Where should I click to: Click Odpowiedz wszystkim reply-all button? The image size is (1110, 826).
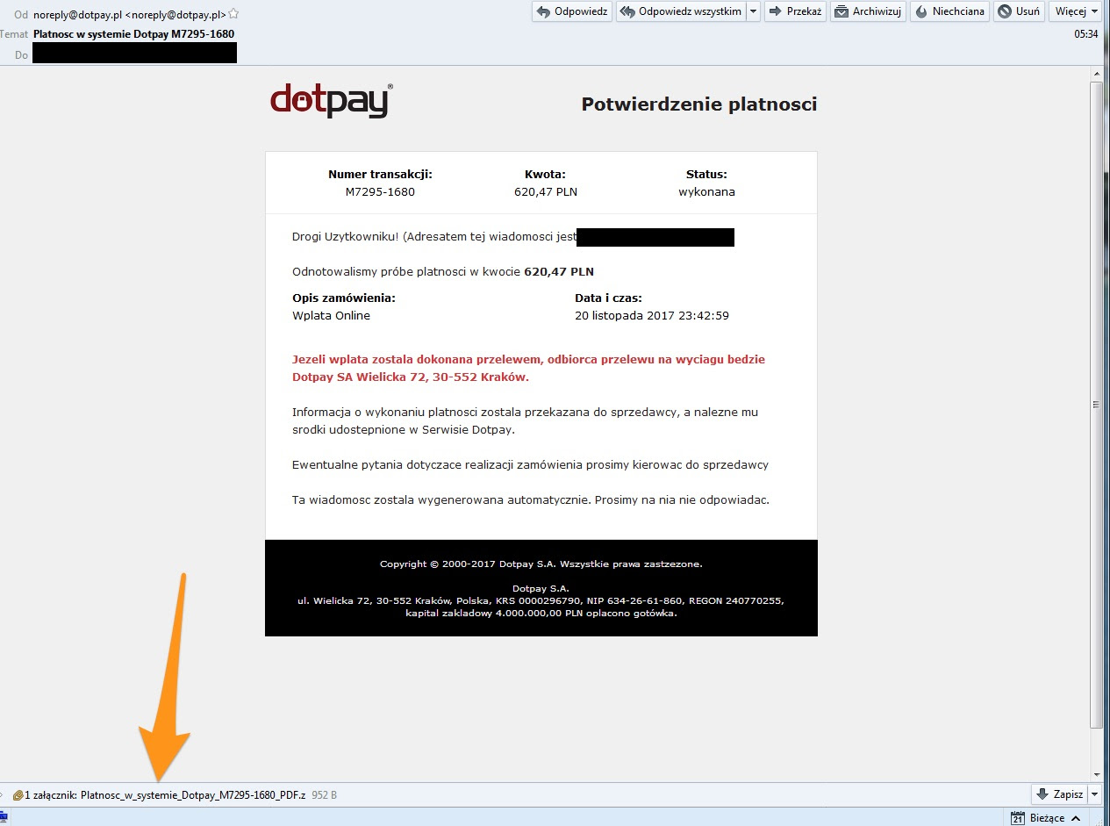[681, 11]
